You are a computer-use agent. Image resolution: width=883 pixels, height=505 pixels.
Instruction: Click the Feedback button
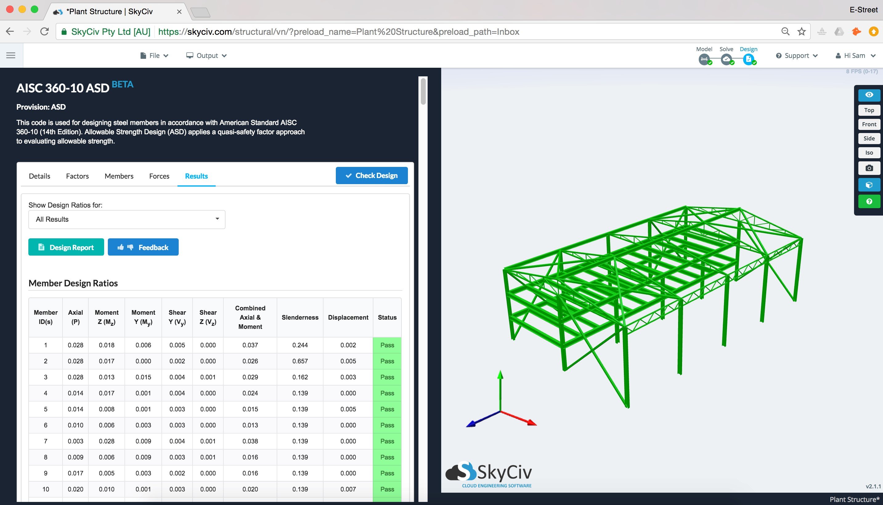[x=143, y=247]
